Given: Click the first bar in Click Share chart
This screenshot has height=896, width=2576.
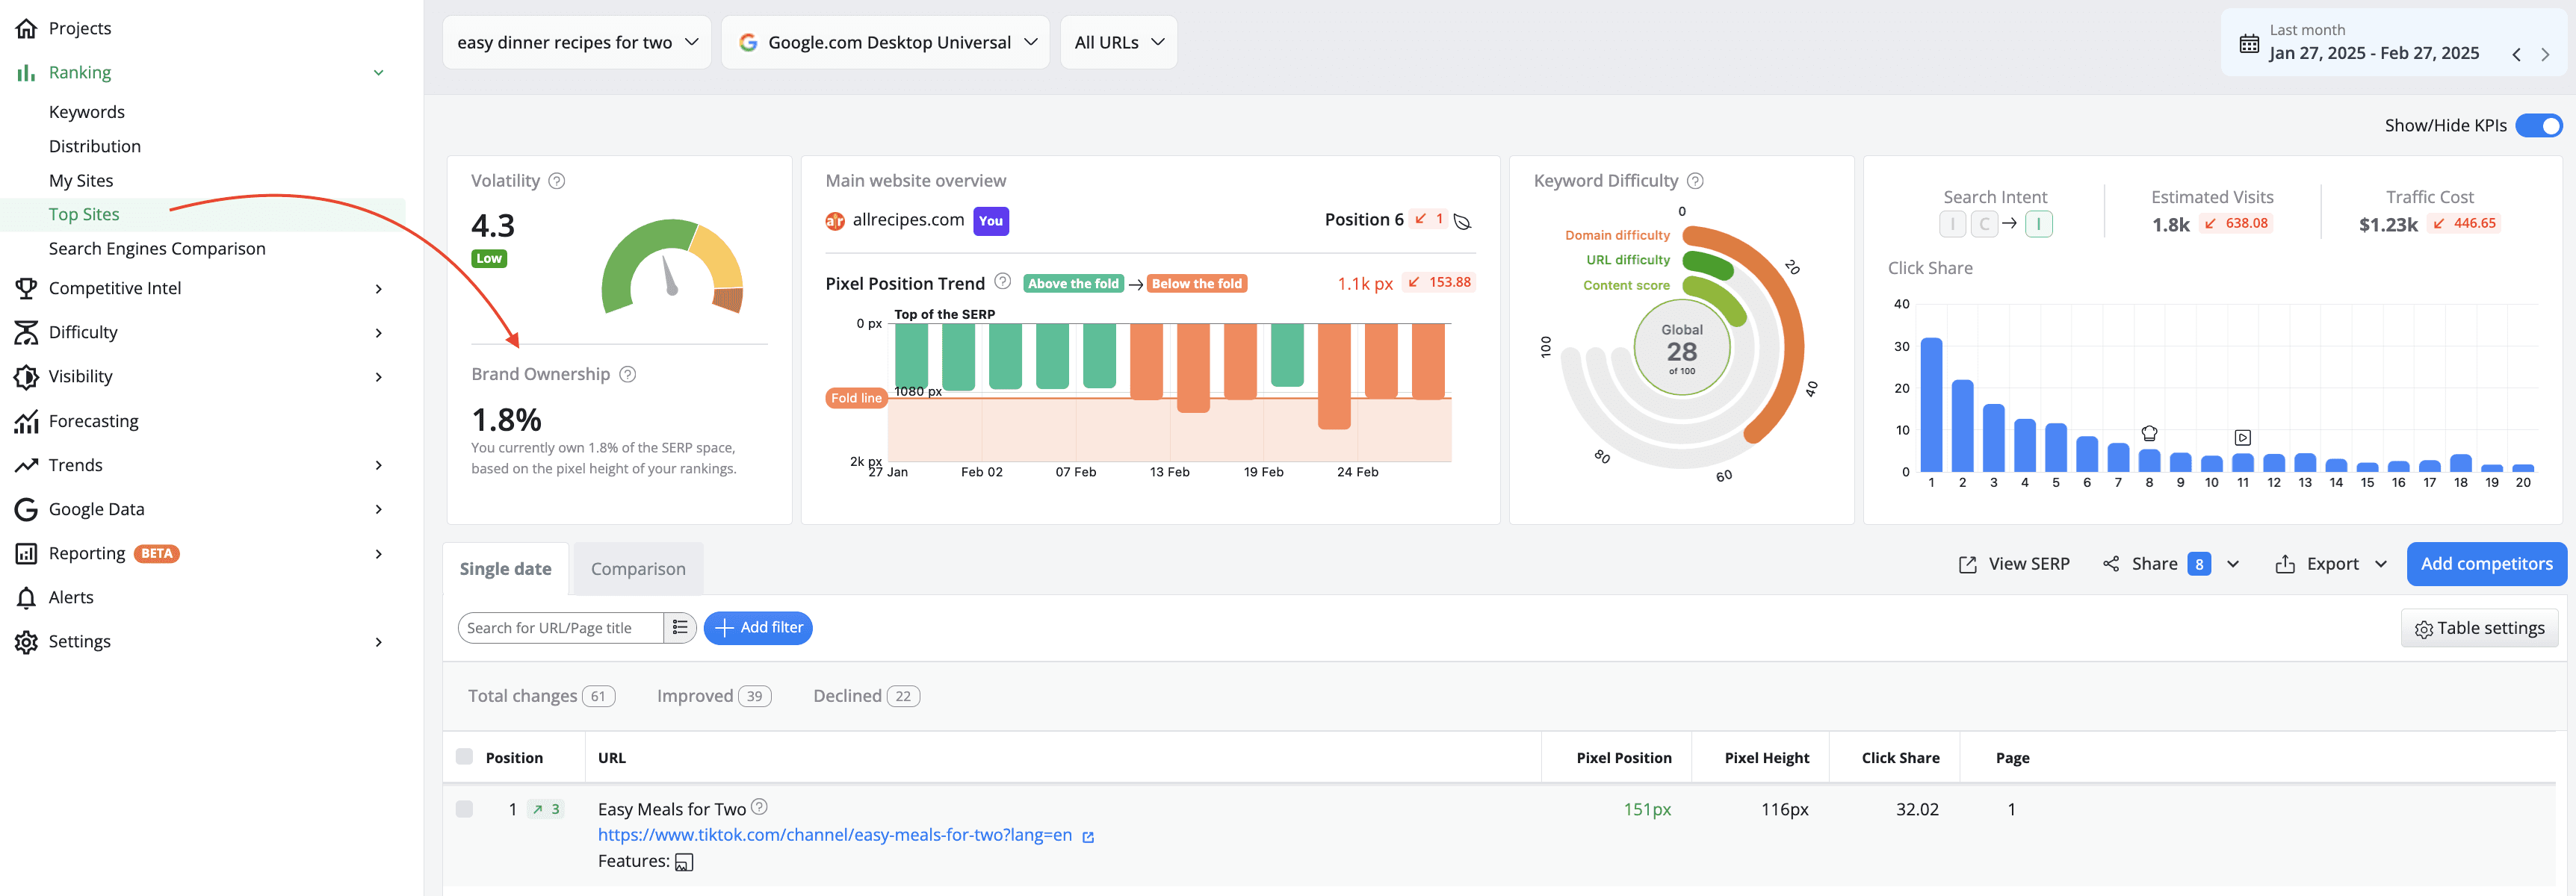Looking at the screenshot, I should click(x=1931, y=405).
